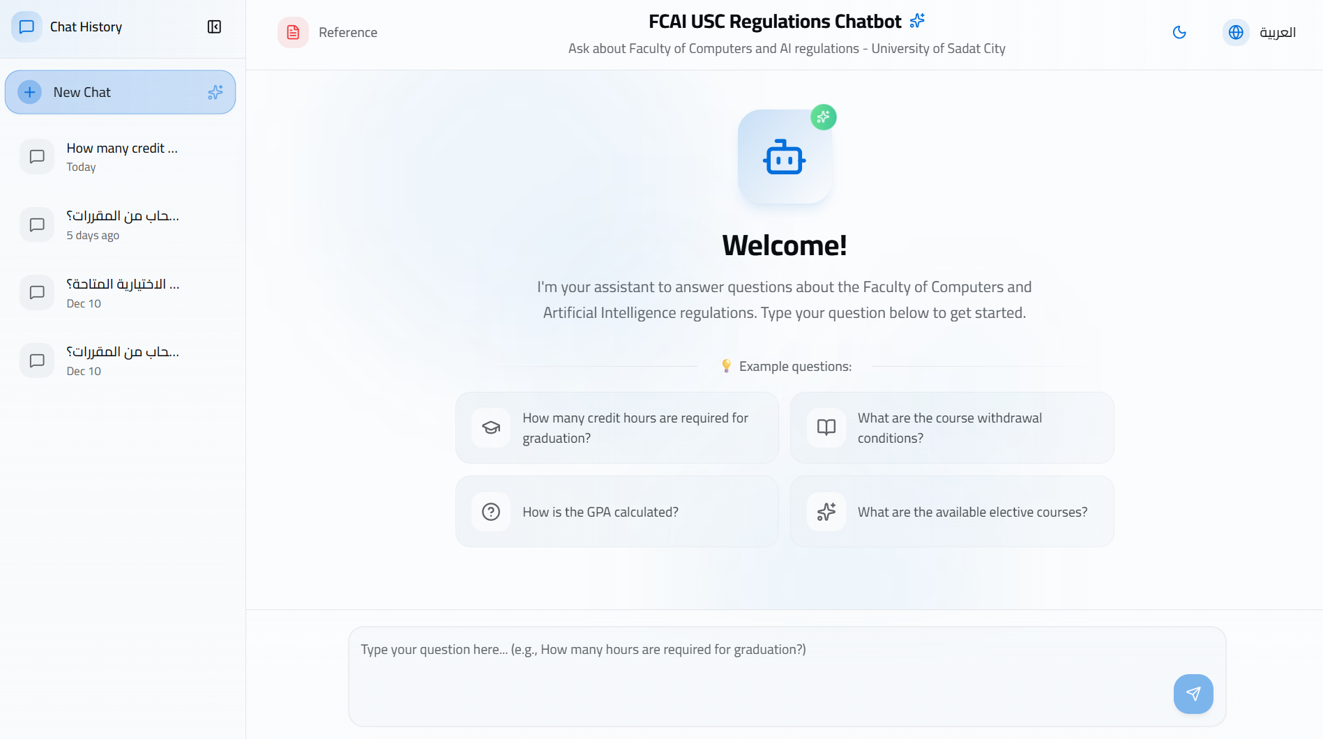This screenshot has height=739, width=1323.
Task: Click the question mark icon on the GPA card
Action: click(490, 511)
